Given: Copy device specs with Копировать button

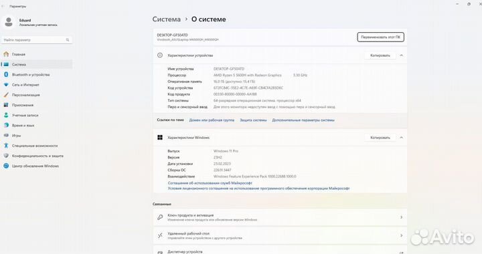Looking at the screenshot, I should coord(380,55).
